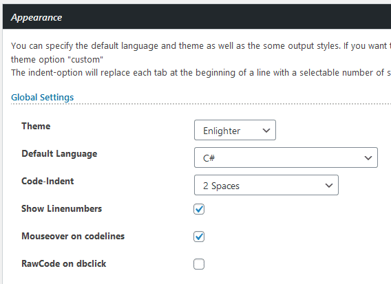Click the text 'theme option "custom"'
The width and height of the screenshot is (391, 284).
point(57,60)
